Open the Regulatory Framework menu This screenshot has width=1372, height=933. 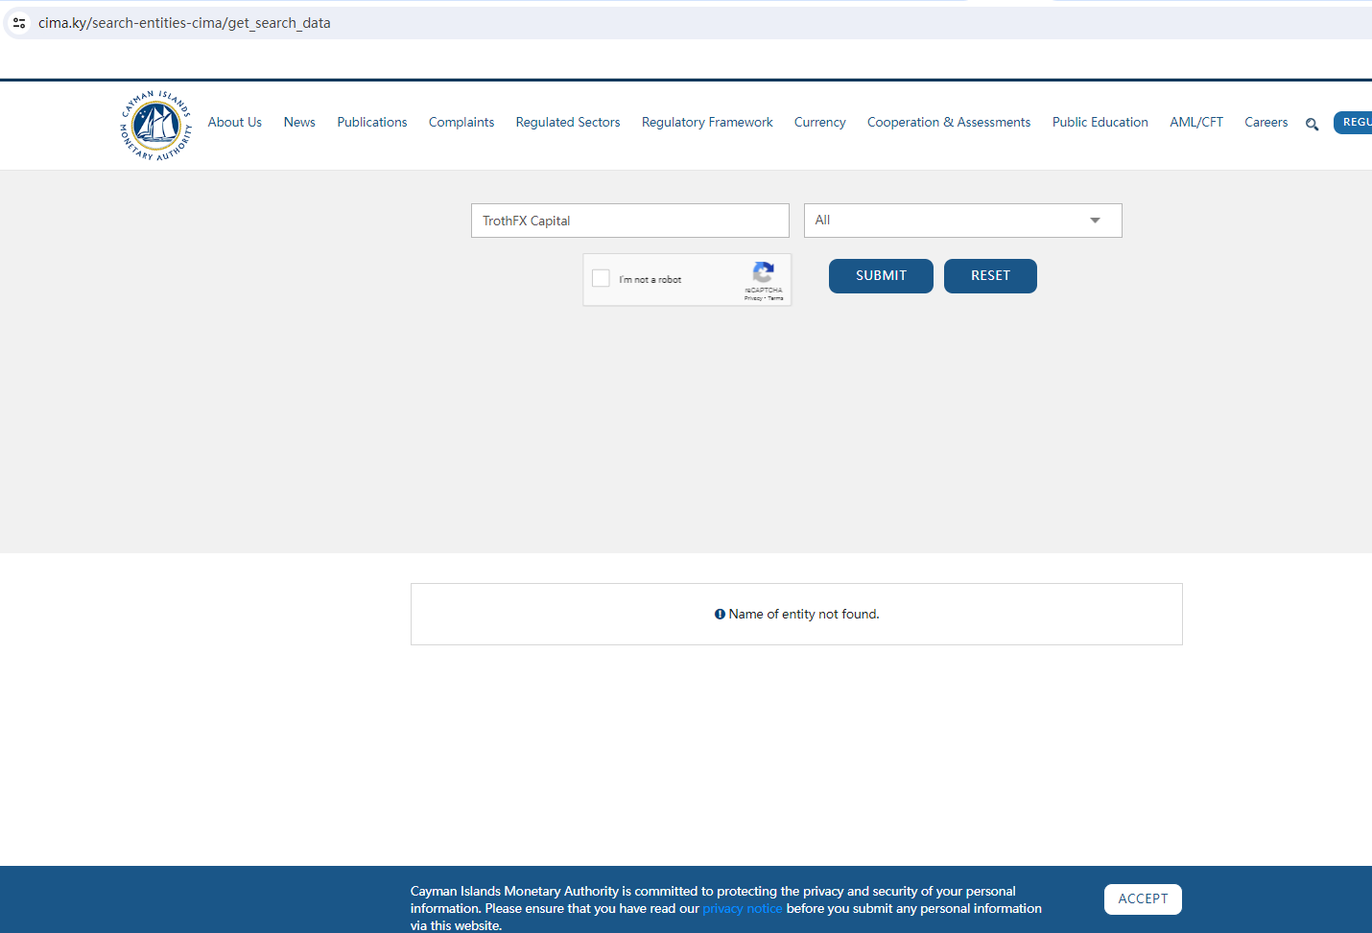tap(707, 122)
